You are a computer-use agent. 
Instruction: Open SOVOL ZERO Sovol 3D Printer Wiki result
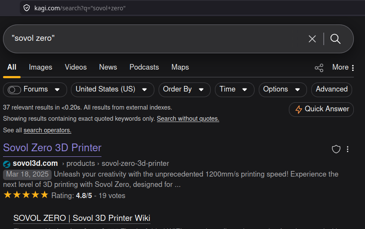point(82,218)
